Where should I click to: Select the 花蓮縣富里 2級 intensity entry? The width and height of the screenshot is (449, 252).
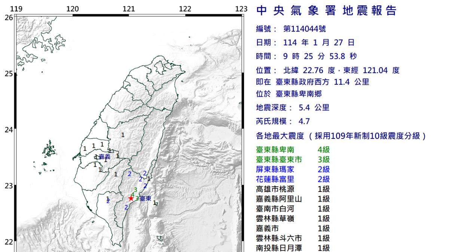293,179
